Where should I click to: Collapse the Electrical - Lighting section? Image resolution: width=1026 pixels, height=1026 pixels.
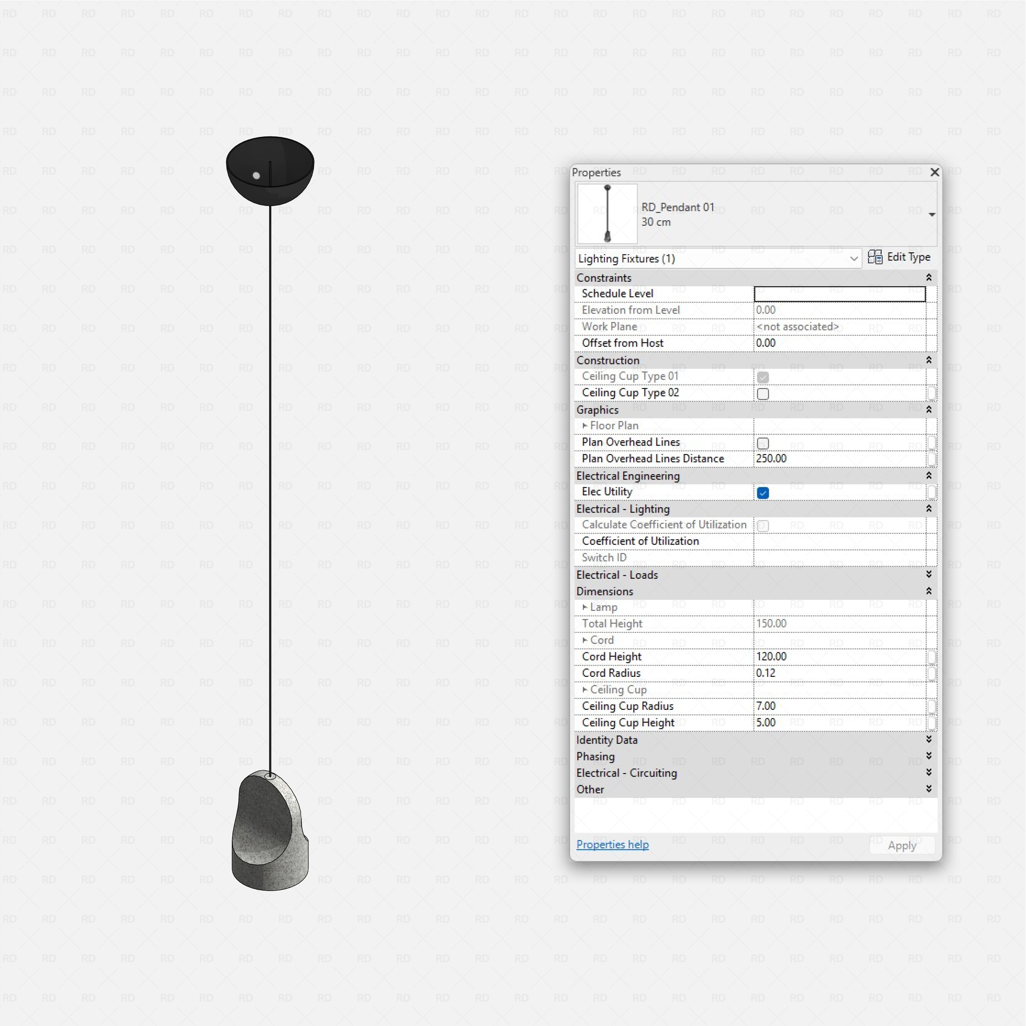pos(928,509)
